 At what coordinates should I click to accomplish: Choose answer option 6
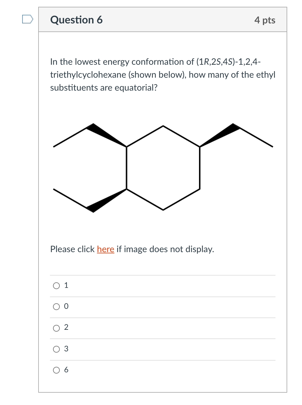pyautogui.click(x=56, y=370)
